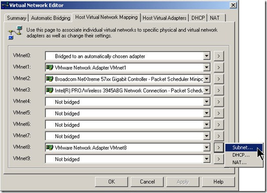Click the VMnet2: label
Viewport: 267px width, 193px height.
coord(22,78)
